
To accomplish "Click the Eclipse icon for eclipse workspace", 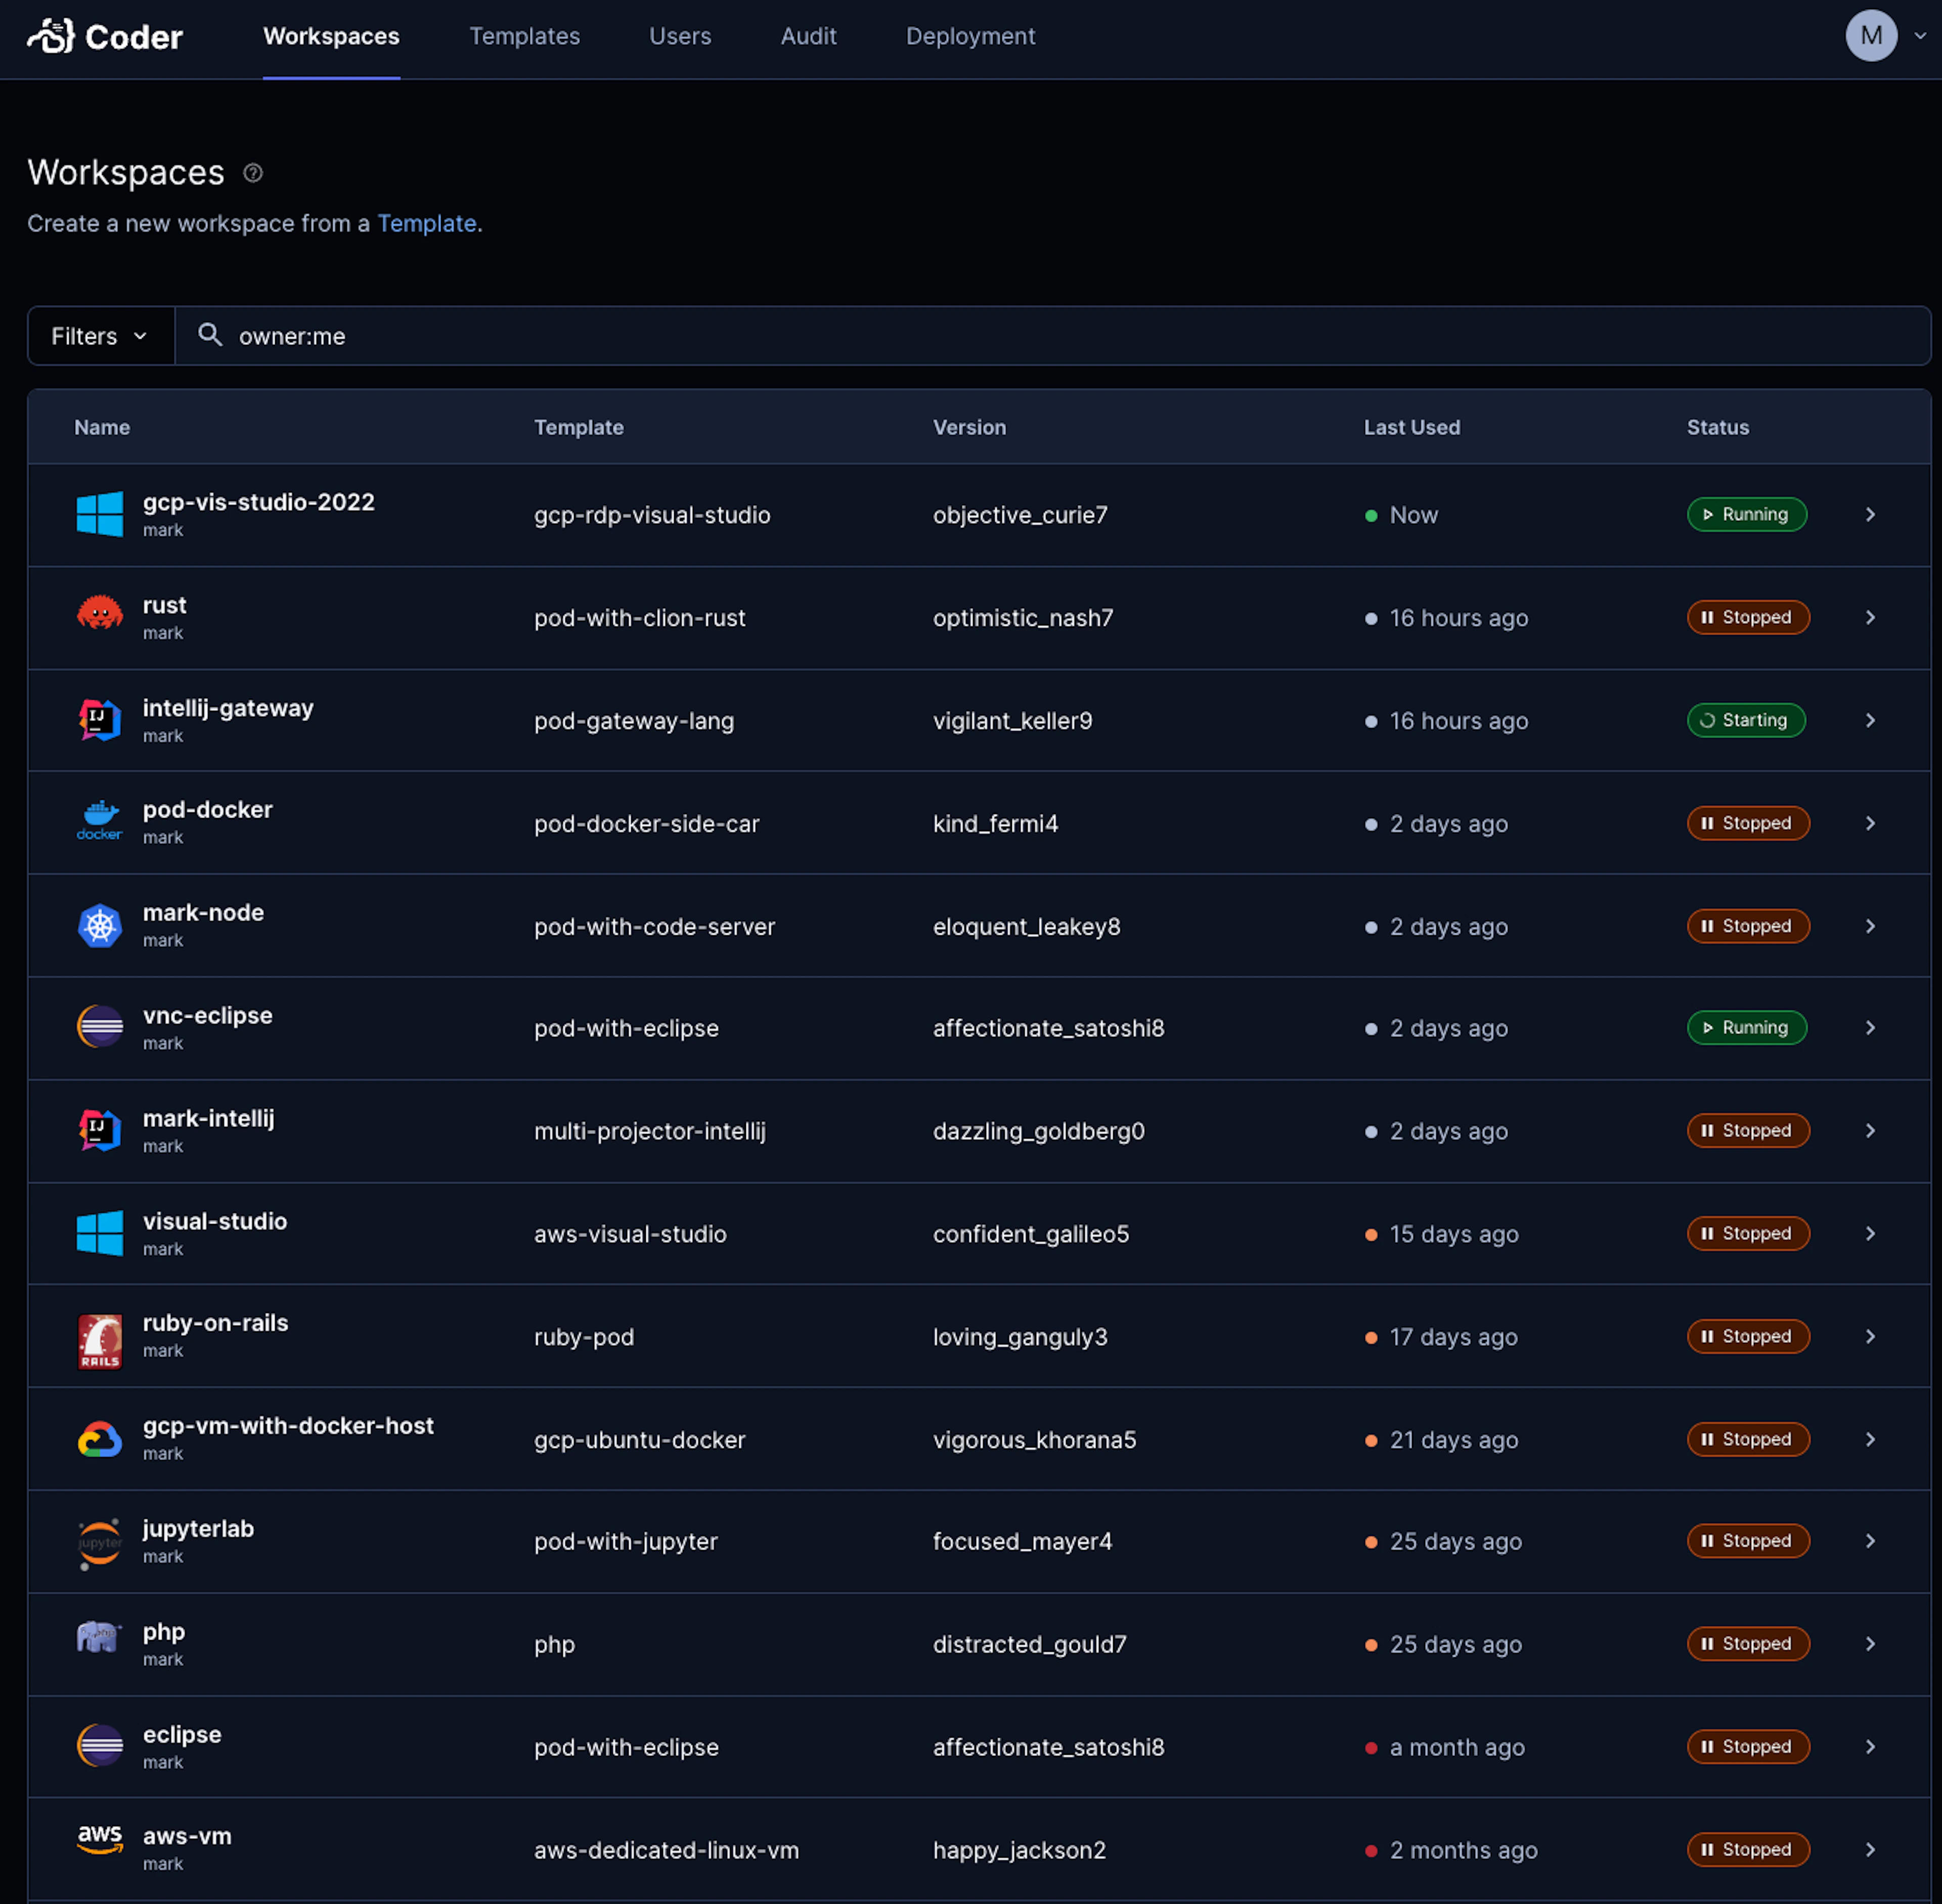I will pos(100,1746).
